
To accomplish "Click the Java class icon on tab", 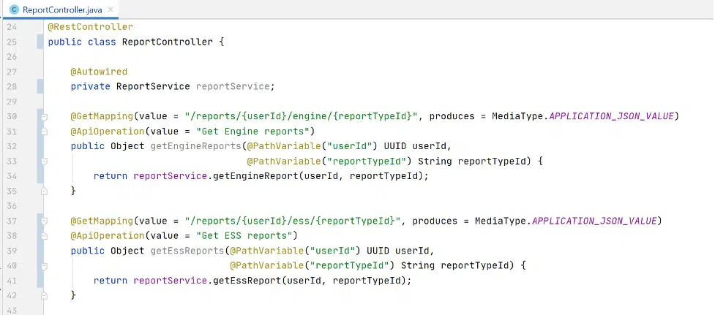I will click(14, 10).
